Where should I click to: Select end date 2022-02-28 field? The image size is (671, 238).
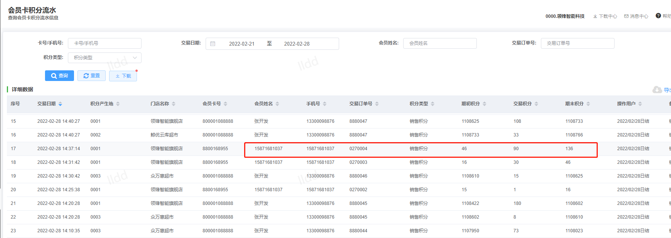tap(297, 44)
